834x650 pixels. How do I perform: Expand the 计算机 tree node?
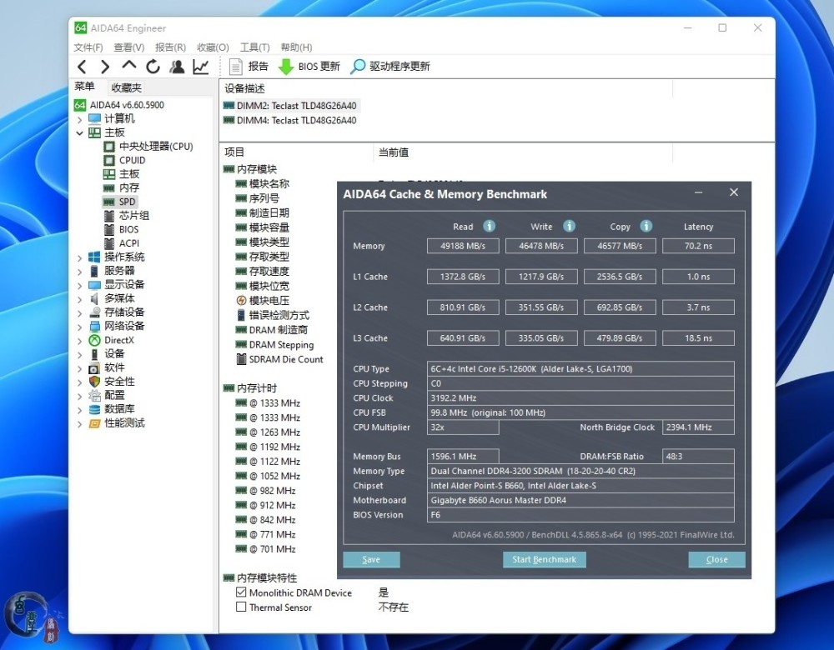tap(80, 119)
